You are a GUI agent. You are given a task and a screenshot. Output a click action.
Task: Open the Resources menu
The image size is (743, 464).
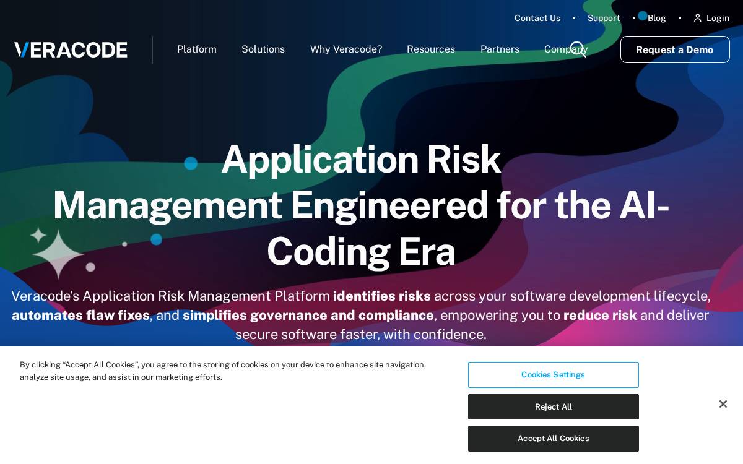tap(431, 49)
